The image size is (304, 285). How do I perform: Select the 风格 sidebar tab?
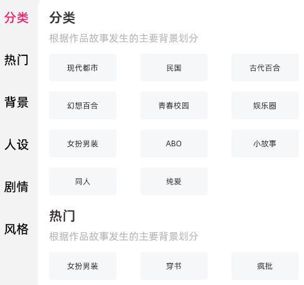(x=16, y=229)
